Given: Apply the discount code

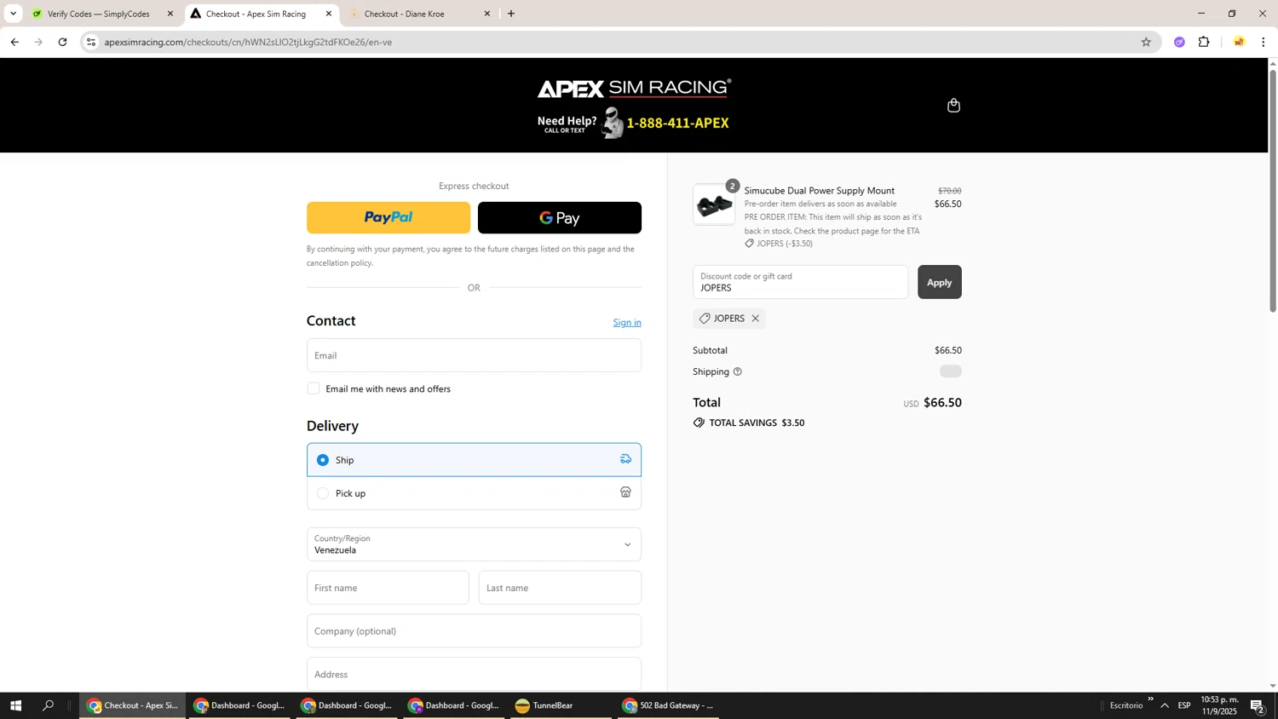Looking at the screenshot, I should click(939, 282).
